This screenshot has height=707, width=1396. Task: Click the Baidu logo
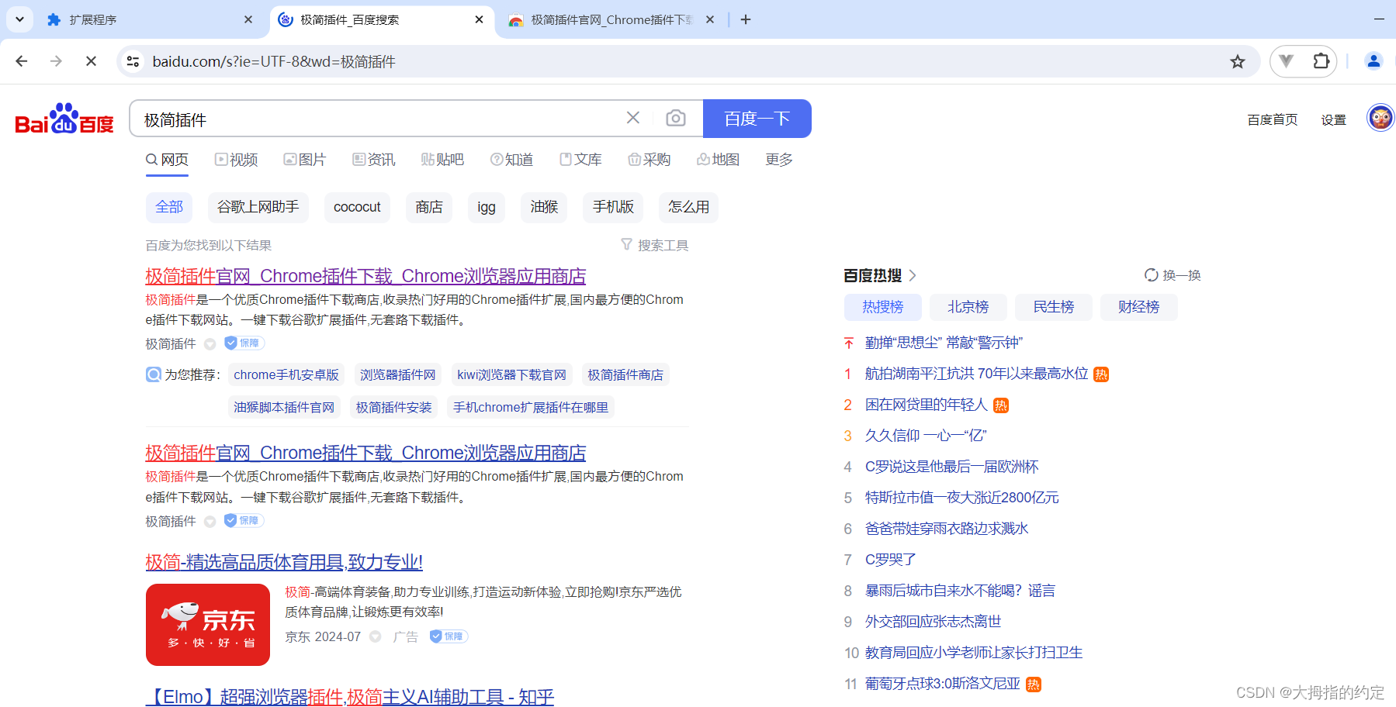click(64, 119)
